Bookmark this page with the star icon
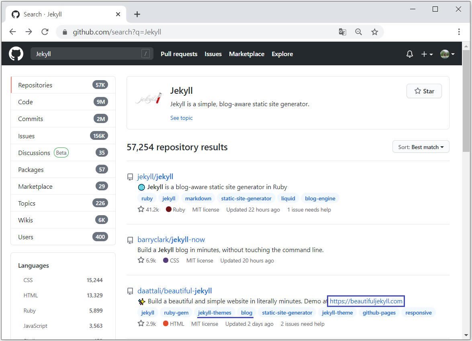The image size is (472, 341). [x=374, y=32]
